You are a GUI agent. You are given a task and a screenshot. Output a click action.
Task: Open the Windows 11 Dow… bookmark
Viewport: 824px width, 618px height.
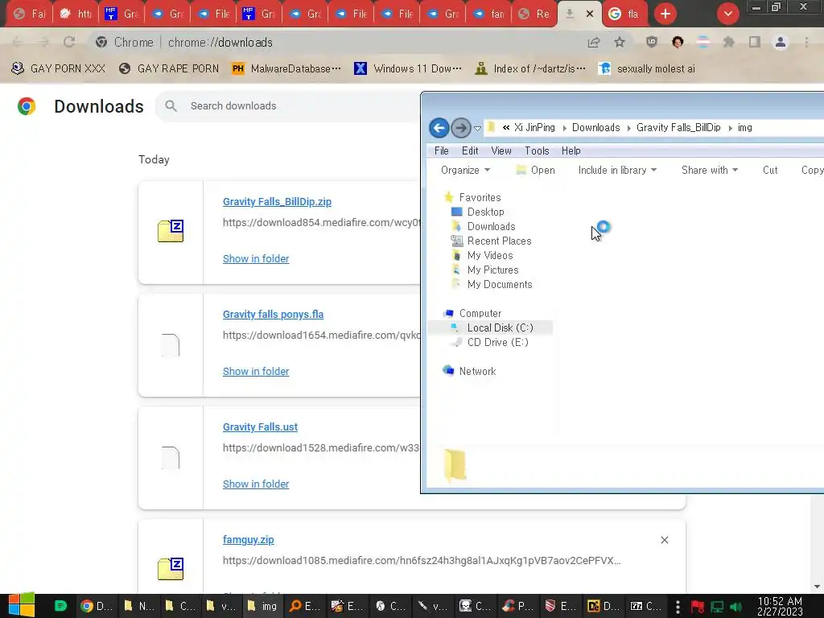point(408,68)
